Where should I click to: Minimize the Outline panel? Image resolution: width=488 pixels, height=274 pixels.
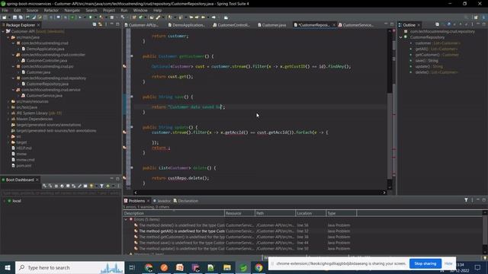(478, 24)
